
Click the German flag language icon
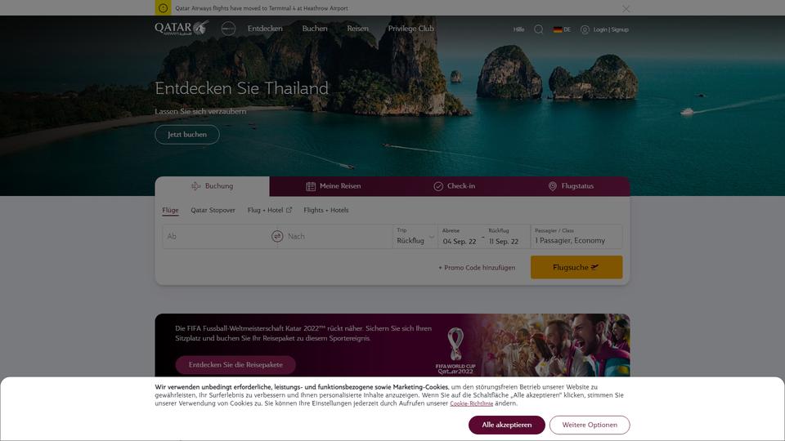click(x=557, y=29)
